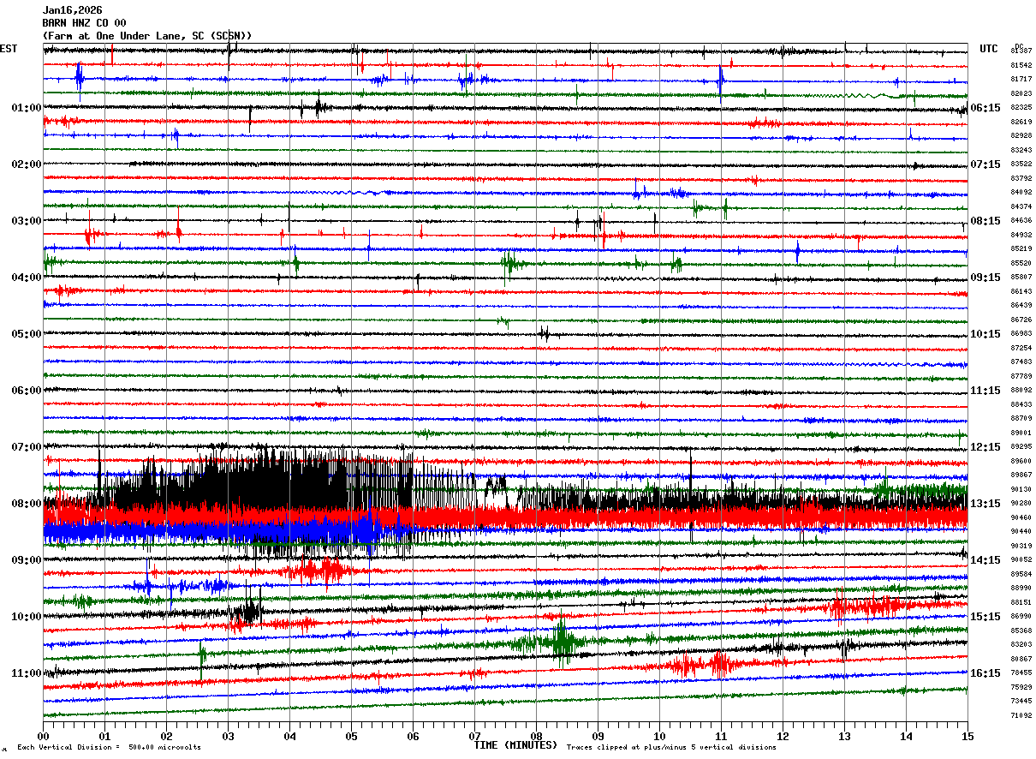
Task: Click the TIME (MINUTES) axis title
Action: pos(515,745)
